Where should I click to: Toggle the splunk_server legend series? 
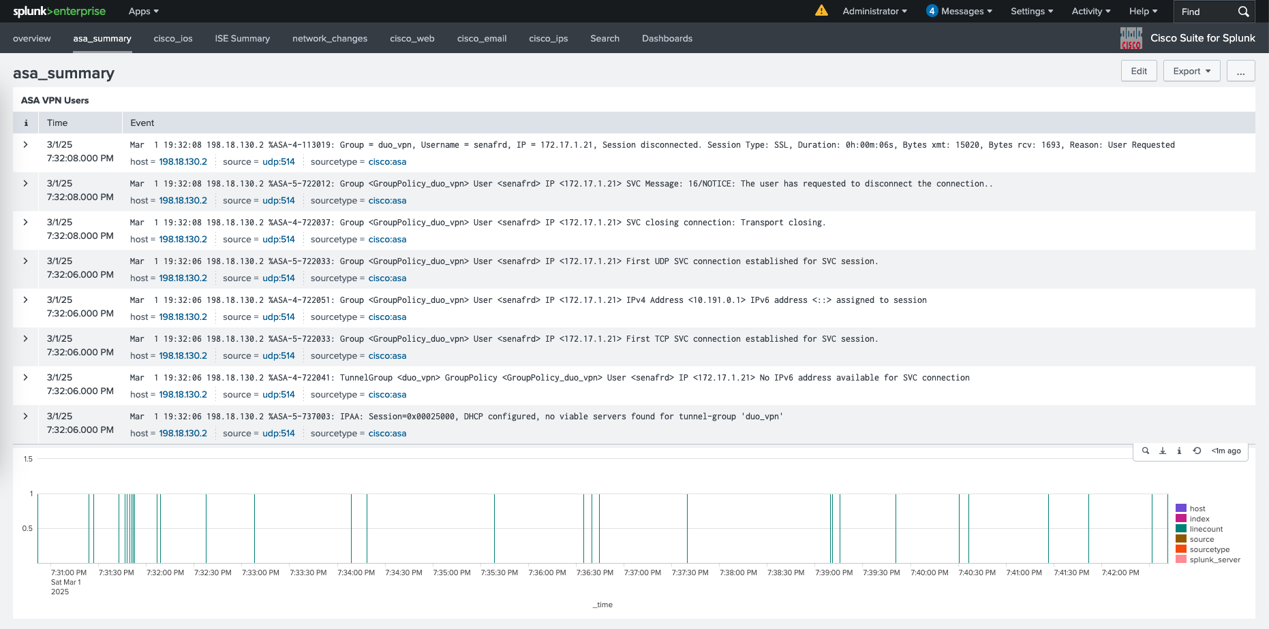click(1214, 560)
